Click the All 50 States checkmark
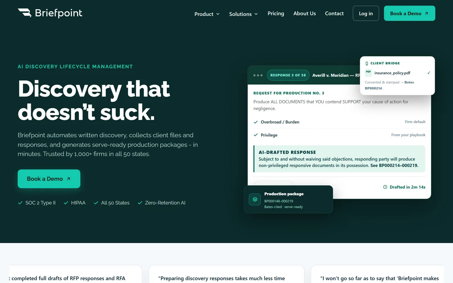Viewport: 453px width, 283px height. click(x=96, y=203)
